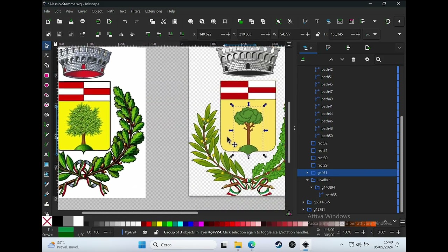Select the Paint Bucket tool

pos(47,194)
